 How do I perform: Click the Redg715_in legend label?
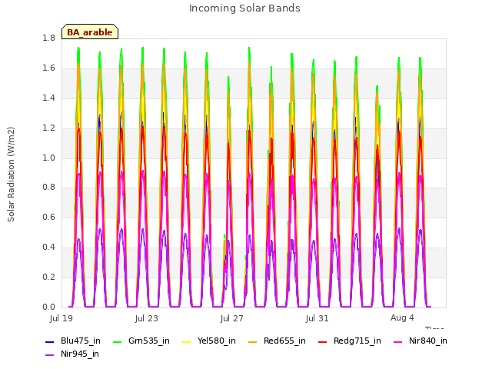(357, 341)
